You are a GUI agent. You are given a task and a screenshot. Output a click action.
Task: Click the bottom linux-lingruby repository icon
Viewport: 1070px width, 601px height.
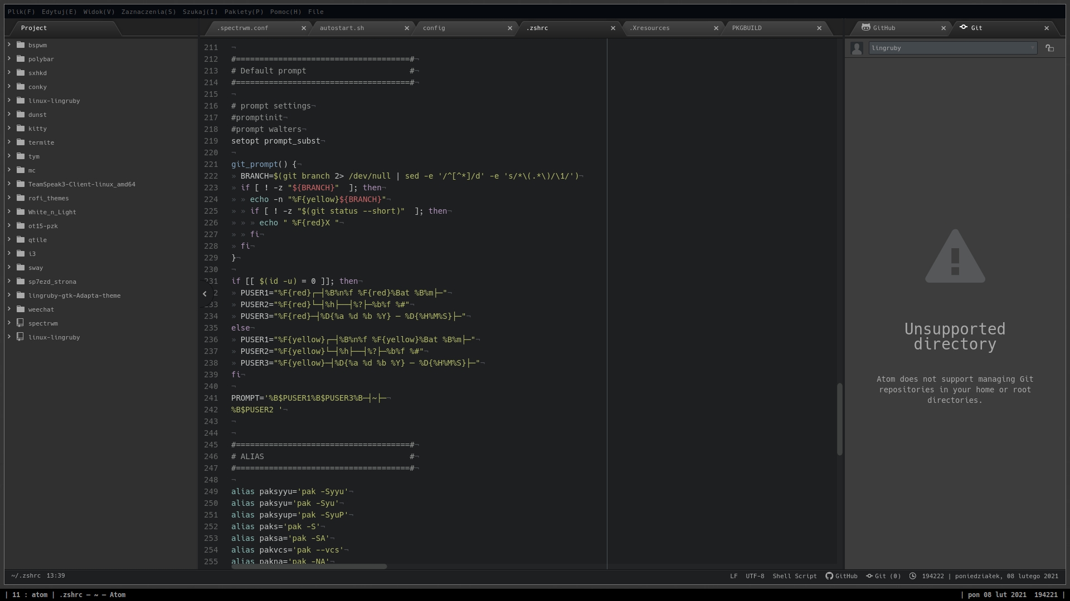click(x=21, y=337)
